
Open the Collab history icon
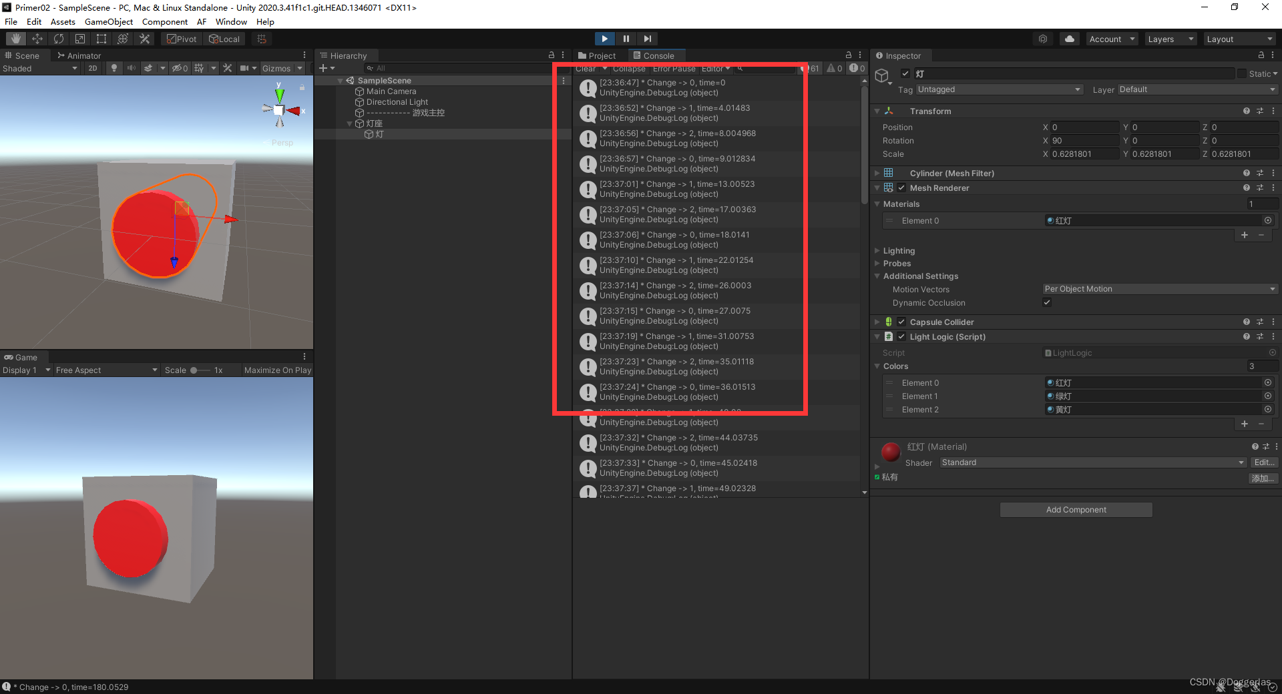pos(1043,39)
